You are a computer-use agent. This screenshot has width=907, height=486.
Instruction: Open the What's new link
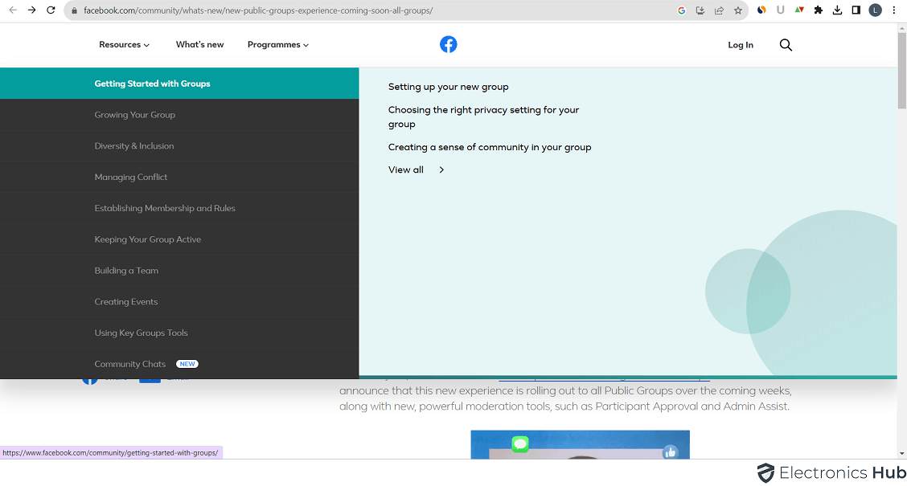(199, 45)
